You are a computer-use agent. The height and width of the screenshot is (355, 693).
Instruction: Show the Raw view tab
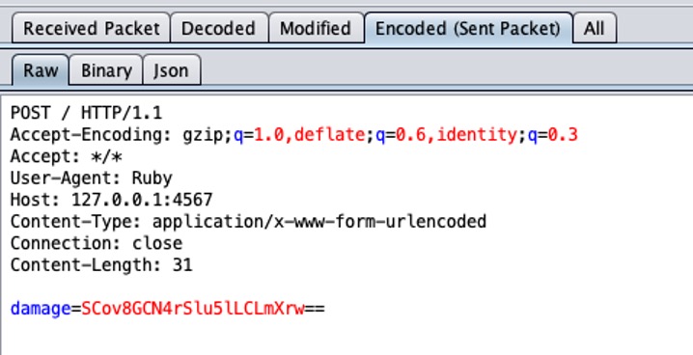41,70
